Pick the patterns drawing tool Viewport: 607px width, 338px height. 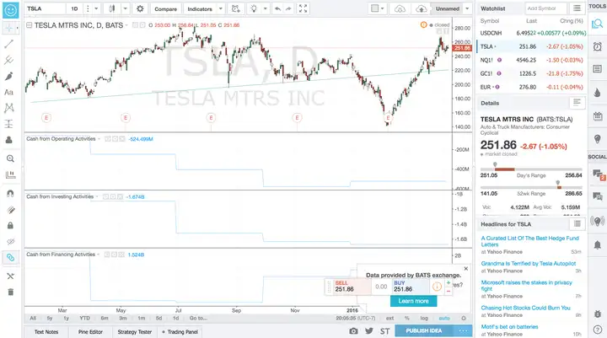click(x=9, y=108)
